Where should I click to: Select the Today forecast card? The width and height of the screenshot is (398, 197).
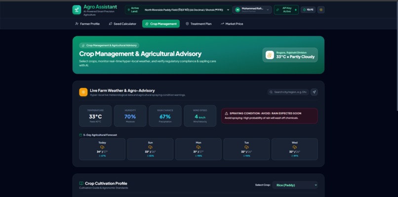tap(102, 149)
